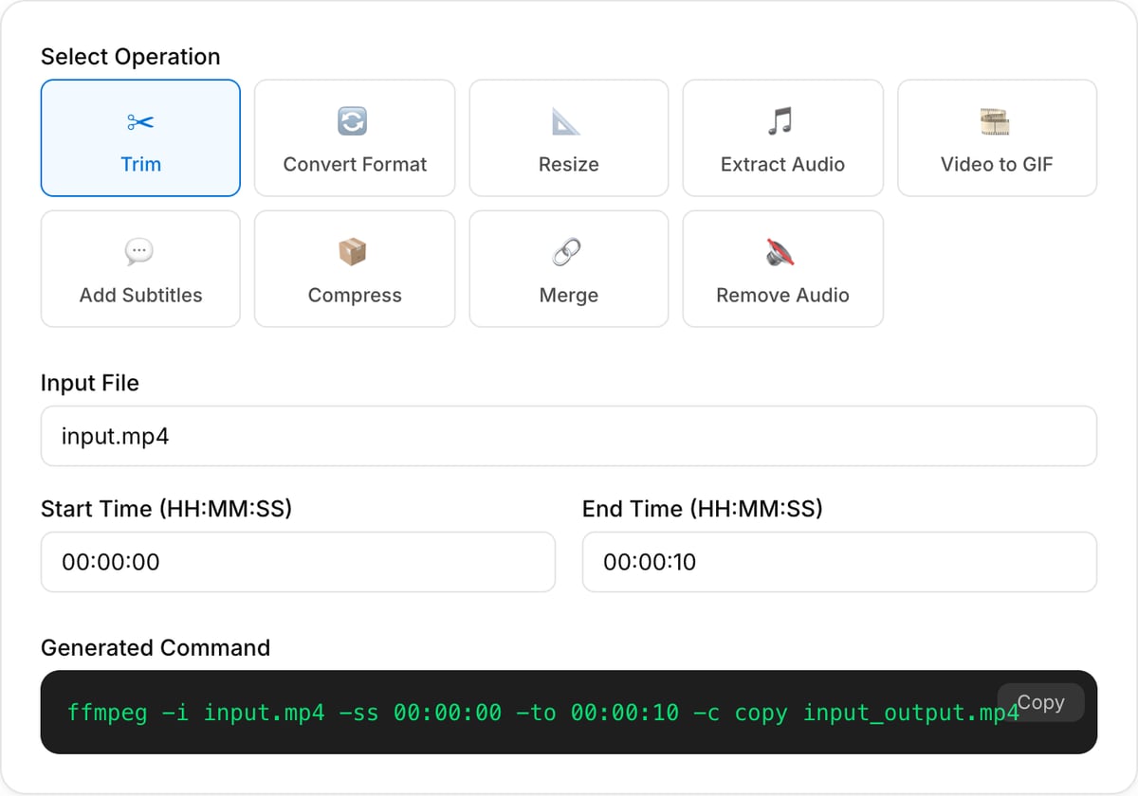Screen dimensions: 1138x796
Task: Click the Resize triangle ruler icon
Action: click(x=566, y=121)
